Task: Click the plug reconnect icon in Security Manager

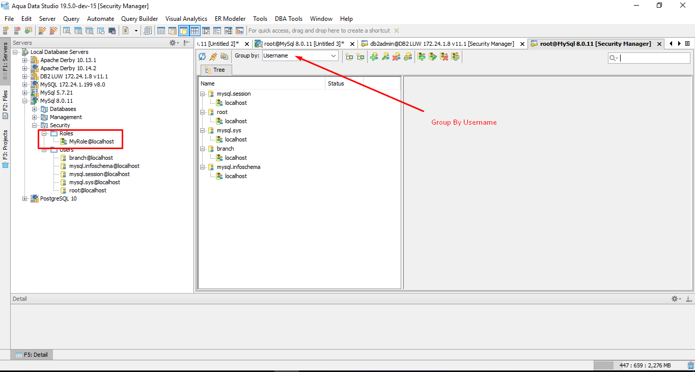Action: (x=213, y=56)
